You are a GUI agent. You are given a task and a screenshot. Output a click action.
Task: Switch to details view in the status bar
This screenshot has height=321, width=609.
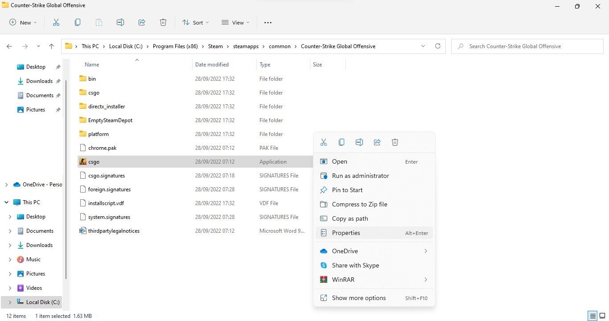pyautogui.click(x=593, y=316)
